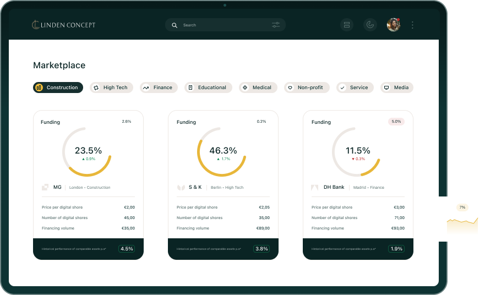Click the S & K 46.3% funding ring

pyautogui.click(x=223, y=152)
